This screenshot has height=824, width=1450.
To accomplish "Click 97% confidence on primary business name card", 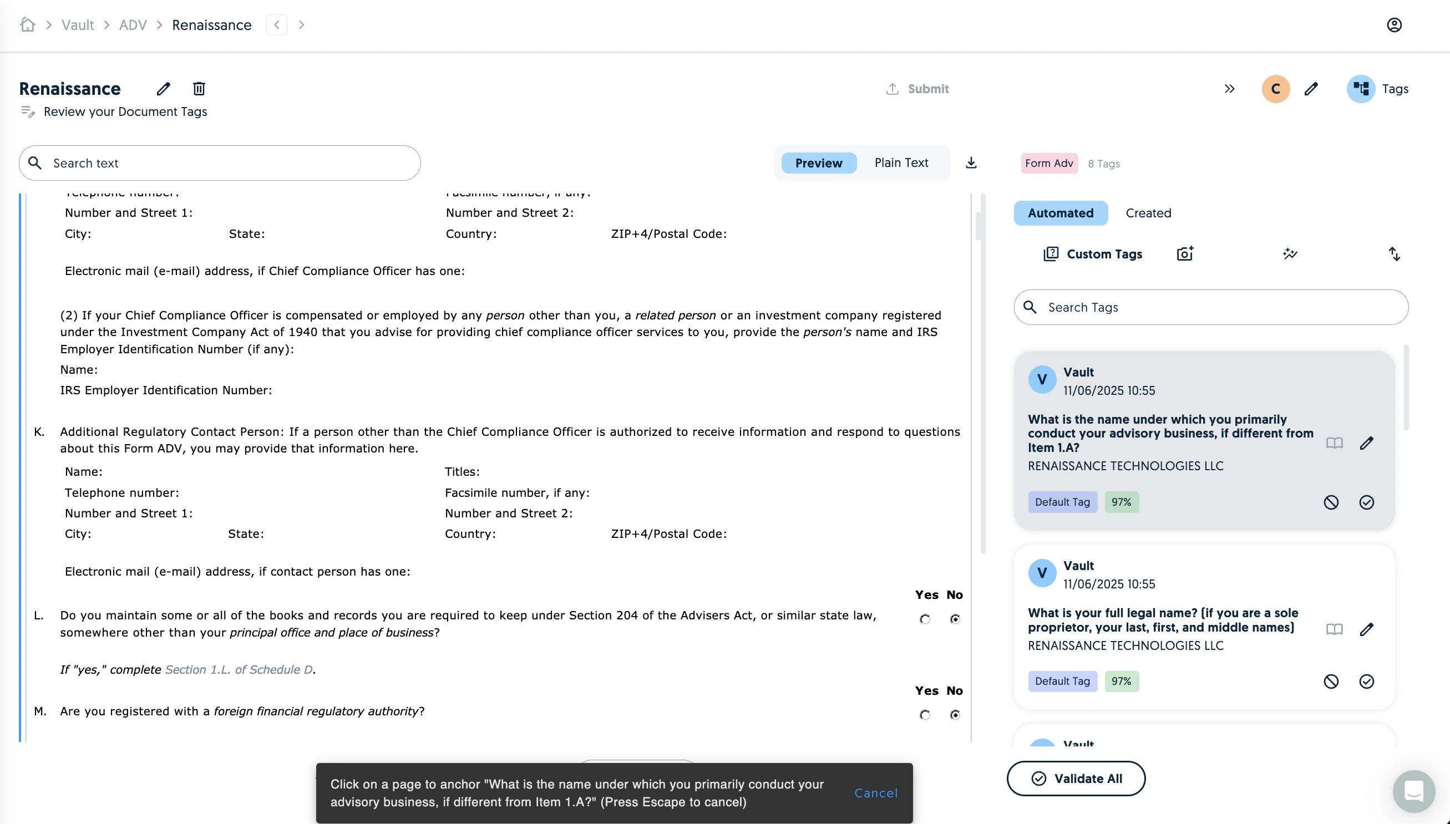I will (1121, 502).
